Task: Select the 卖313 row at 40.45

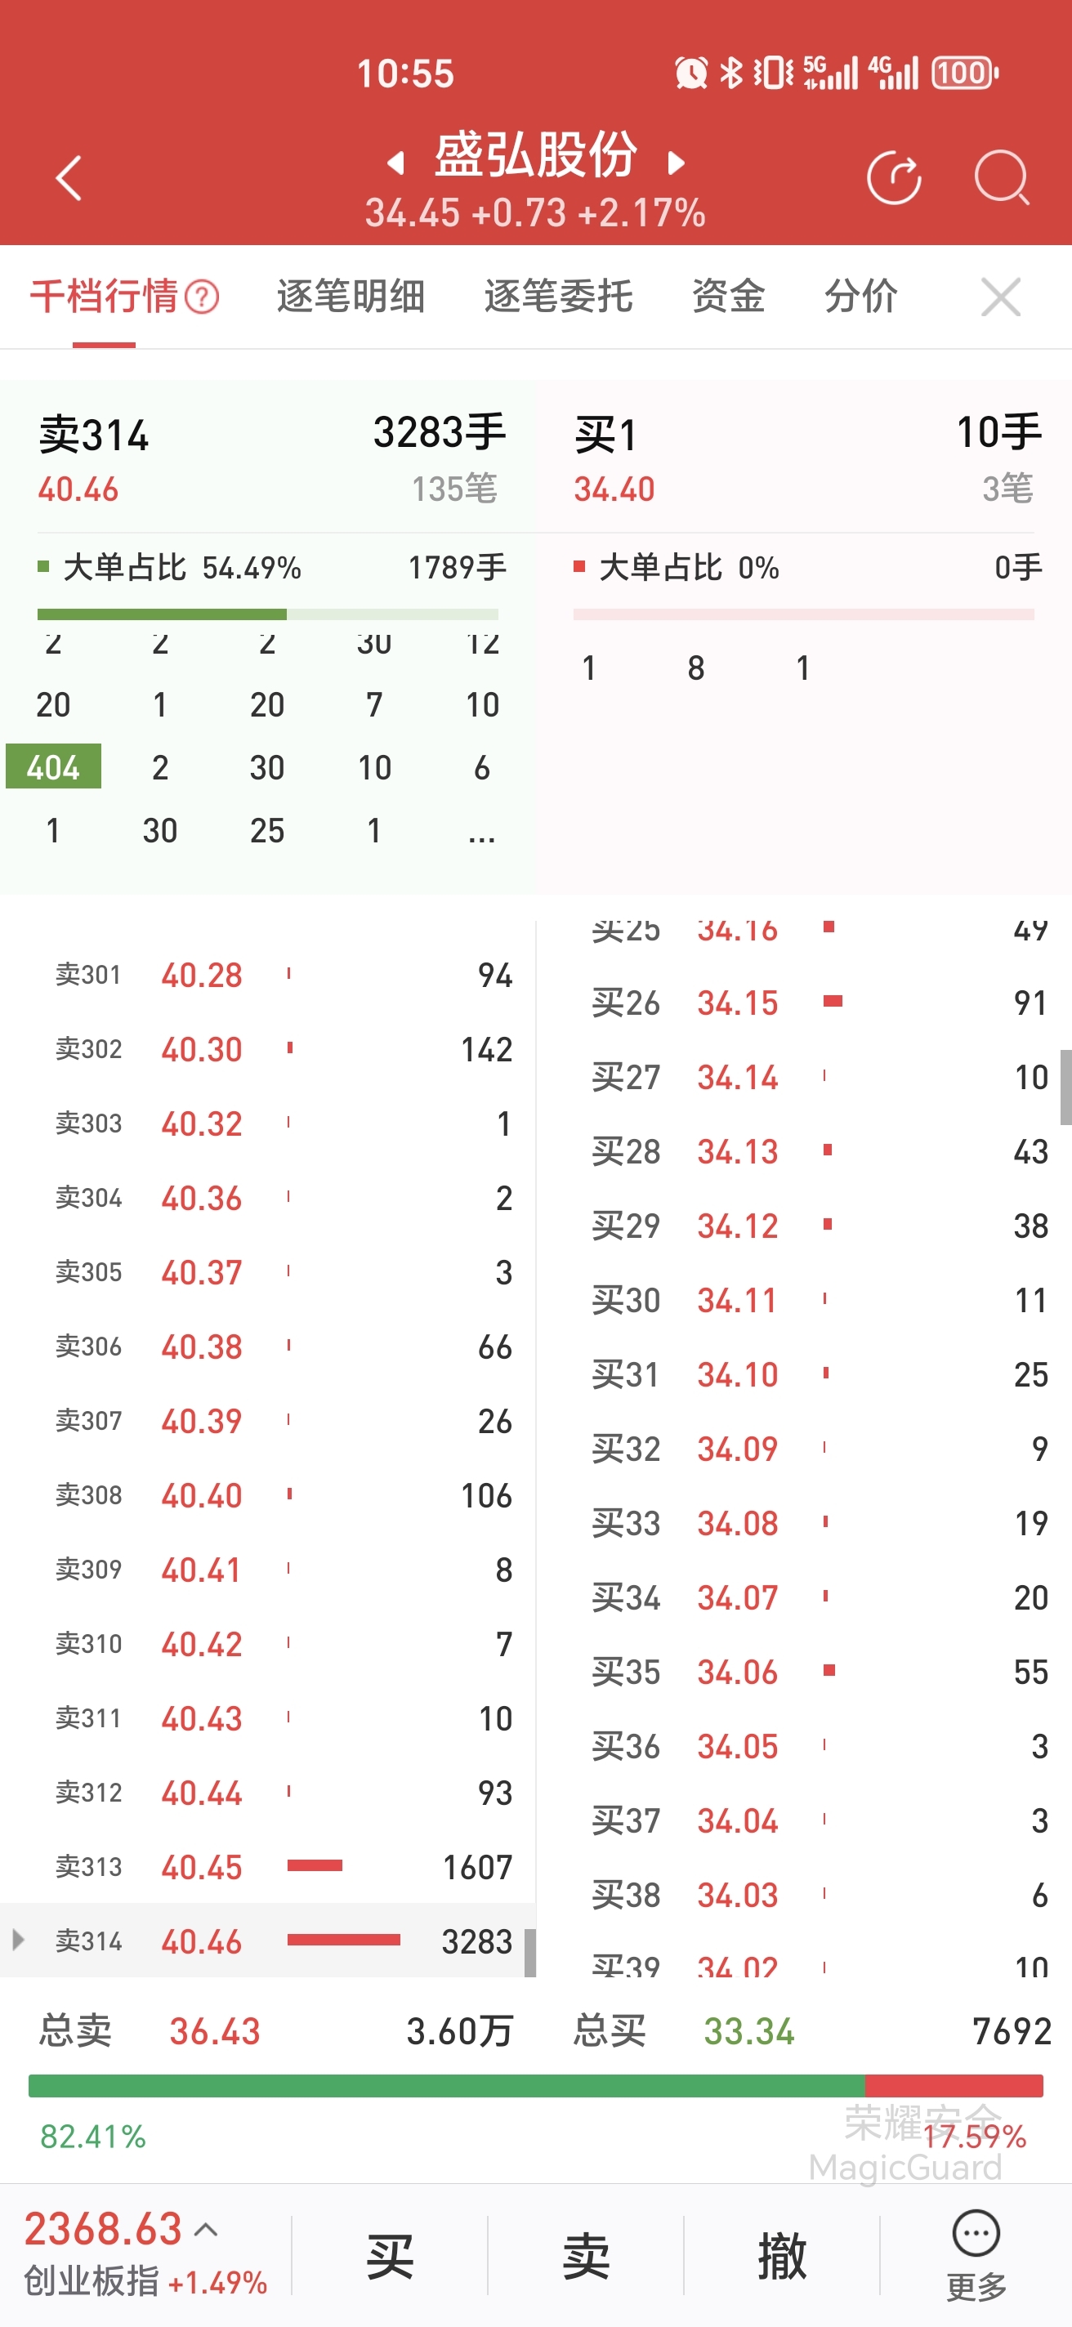Action: click(268, 1866)
